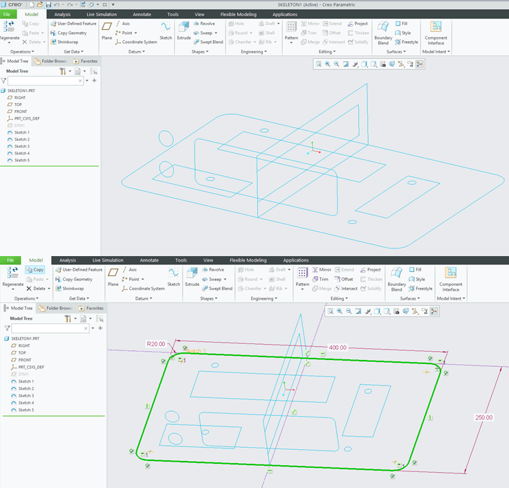Click Zoom In in the lower graphics toolbar
Screen dimensions: 509x488
[339, 311]
